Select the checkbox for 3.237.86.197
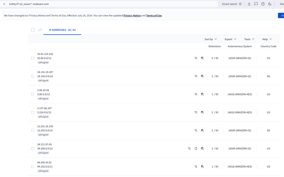The height and width of the screenshot is (177, 284). 32,112
